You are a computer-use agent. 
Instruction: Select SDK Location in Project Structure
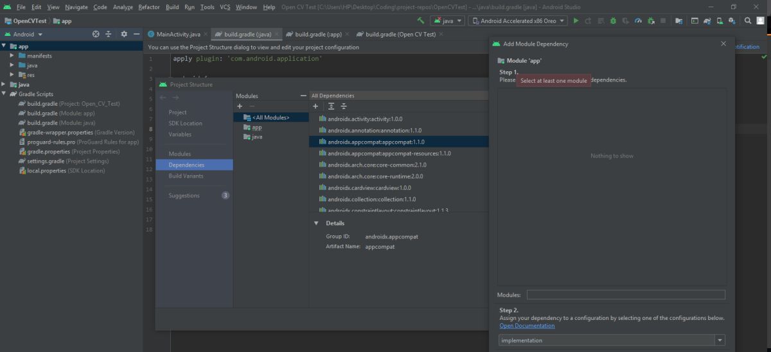(x=185, y=123)
